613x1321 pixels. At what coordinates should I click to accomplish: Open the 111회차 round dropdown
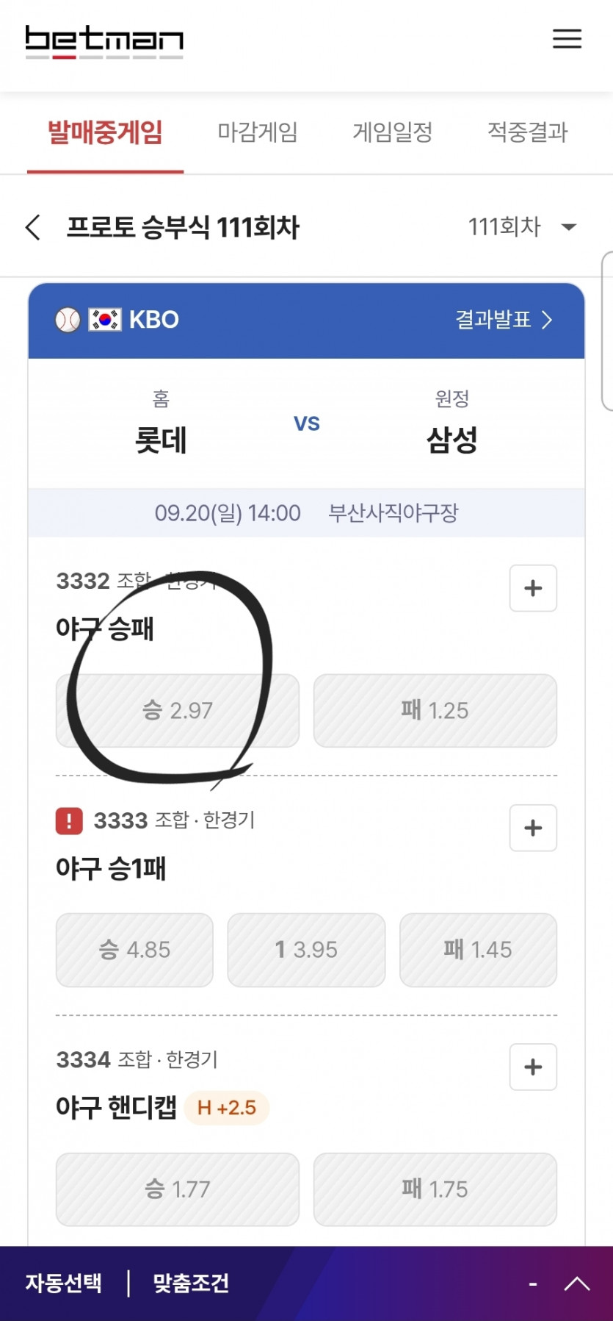(x=522, y=226)
